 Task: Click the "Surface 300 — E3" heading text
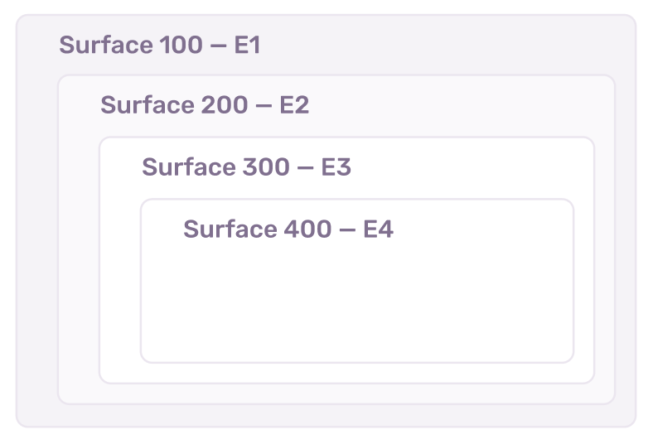[247, 167]
